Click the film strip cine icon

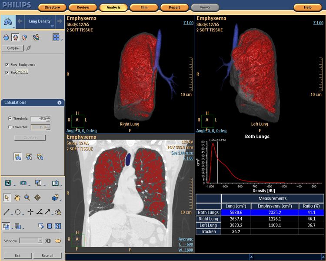click(x=50, y=226)
